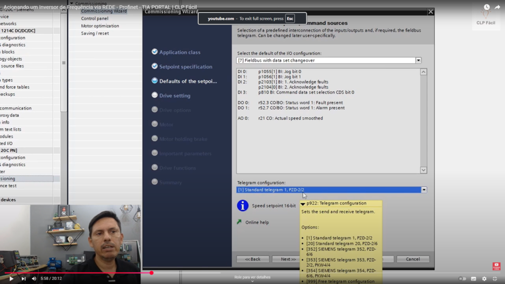Collapse the p922 Telegram configuration tooltip
505x284 pixels.
point(303,204)
